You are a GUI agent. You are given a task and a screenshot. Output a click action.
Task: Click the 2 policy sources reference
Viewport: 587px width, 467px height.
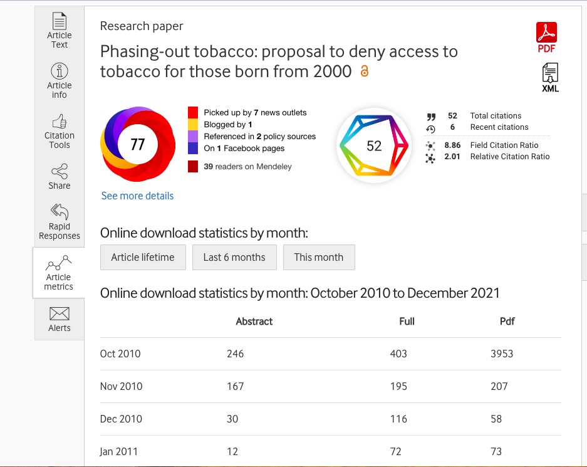click(259, 137)
